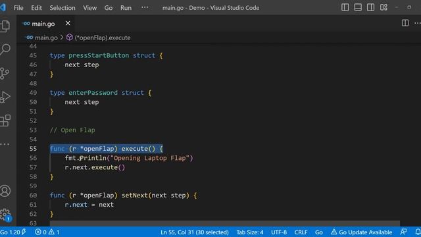
Task: Open Problems via the warning count 1
Action: [x=54, y=232]
